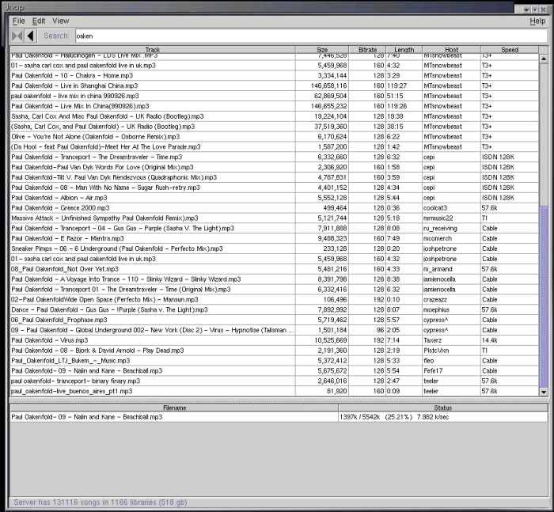This screenshot has height=512, width=554.
Task: Select Olive - You're Not Alone remix row
Action: (275, 137)
